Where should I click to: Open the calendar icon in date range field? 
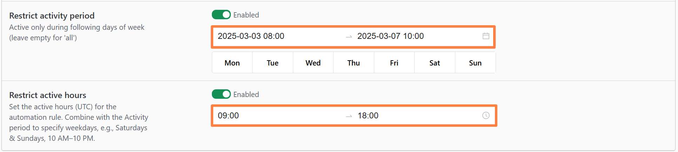pos(486,36)
